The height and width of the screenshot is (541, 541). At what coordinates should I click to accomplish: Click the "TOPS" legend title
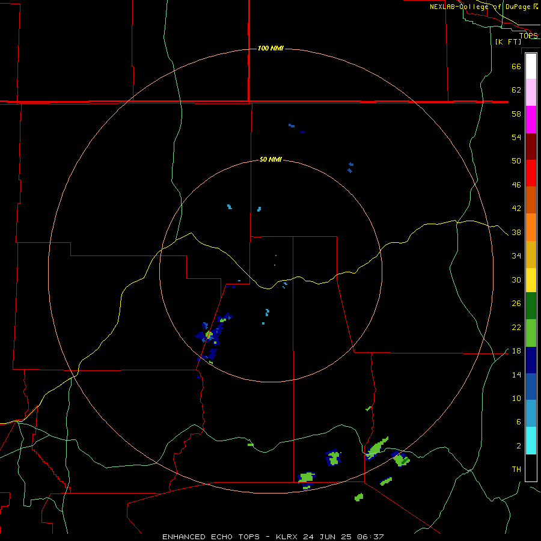pyautogui.click(x=528, y=35)
